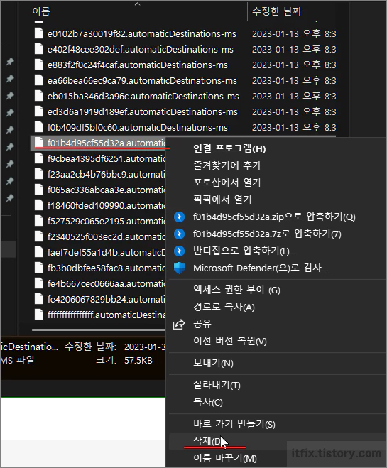Choose 이전 버전 복원(V) entry
The width and height of the screenshot is (387, 468).
230,341
